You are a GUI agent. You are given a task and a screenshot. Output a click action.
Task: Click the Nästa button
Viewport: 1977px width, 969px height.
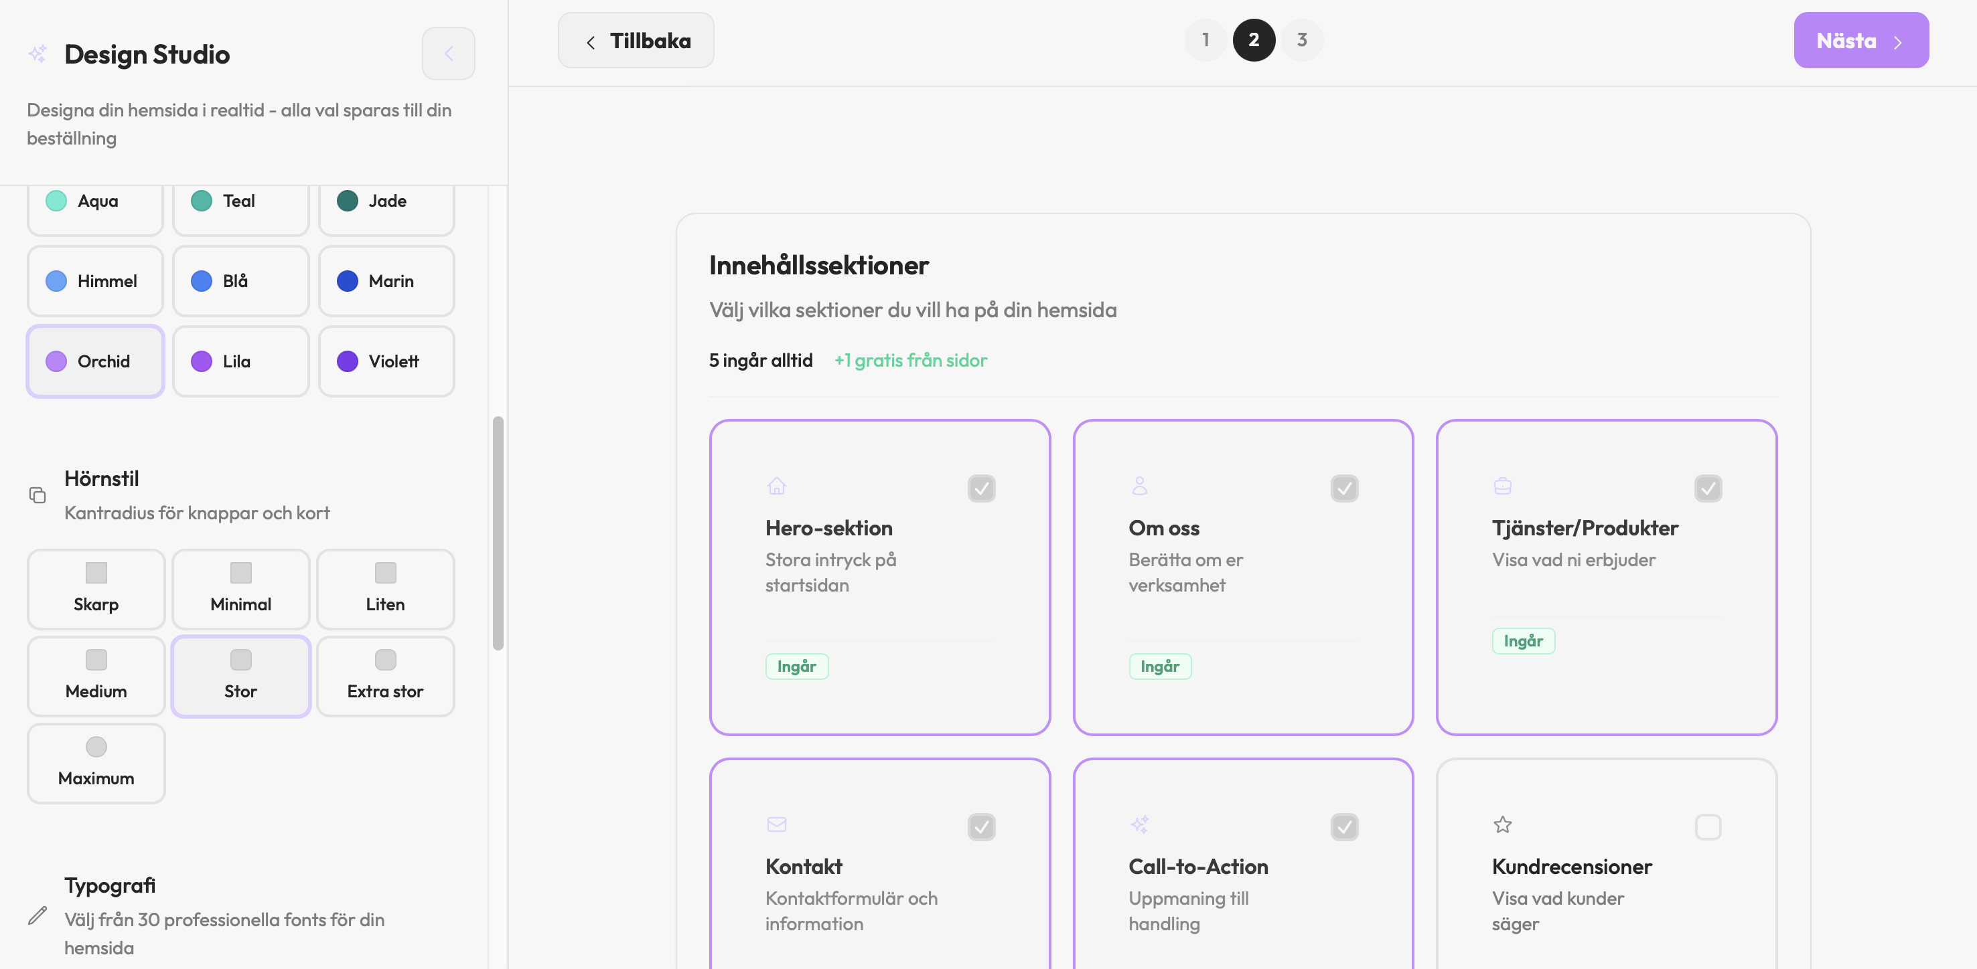click(1860, 41)
